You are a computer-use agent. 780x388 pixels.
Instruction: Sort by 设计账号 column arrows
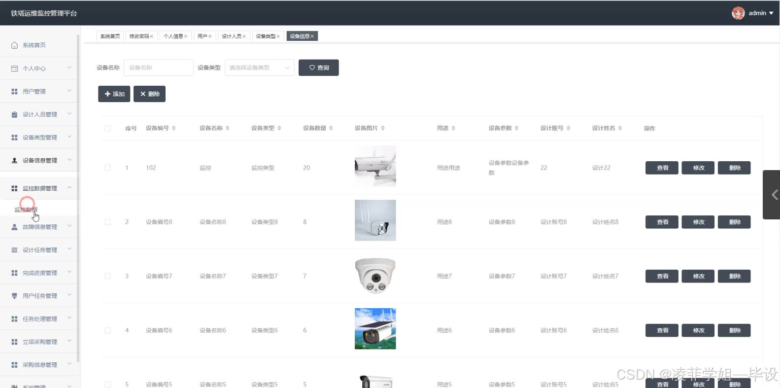pyautogui.click(x=568, y=128)
